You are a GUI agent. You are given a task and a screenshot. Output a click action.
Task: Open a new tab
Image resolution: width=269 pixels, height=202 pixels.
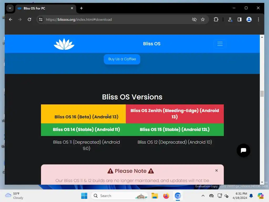(x=81, y=8)
